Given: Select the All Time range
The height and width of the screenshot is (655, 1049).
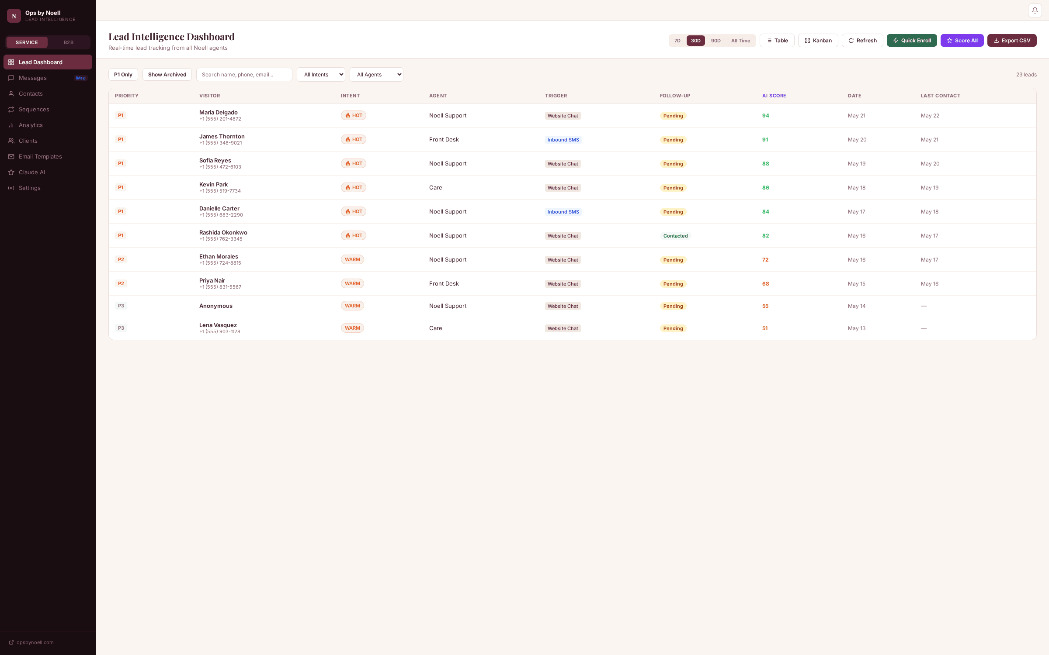Looking at the screenshot, I should (740, 41).
